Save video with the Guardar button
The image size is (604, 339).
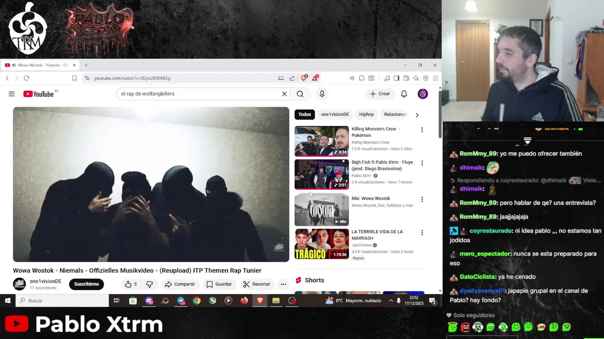(219, 284)
